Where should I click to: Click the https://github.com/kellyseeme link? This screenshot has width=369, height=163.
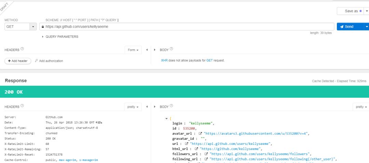click(x=230, y=149)
